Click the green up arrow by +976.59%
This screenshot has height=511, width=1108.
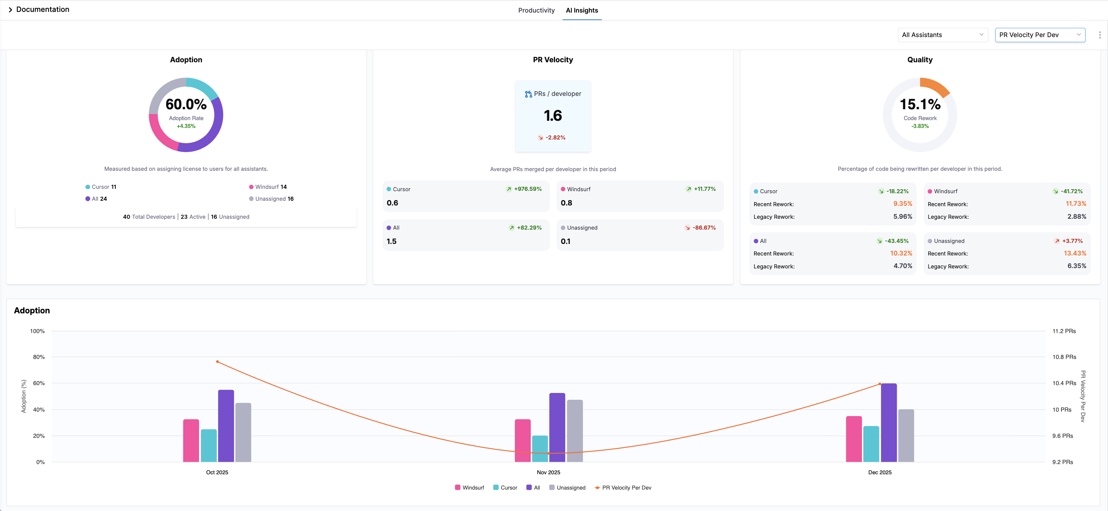click(509, 189)
